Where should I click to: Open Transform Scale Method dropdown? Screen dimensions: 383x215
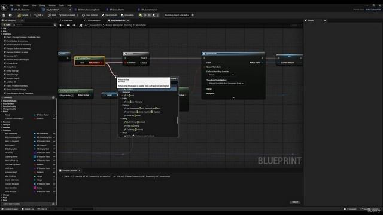[226, 84]
